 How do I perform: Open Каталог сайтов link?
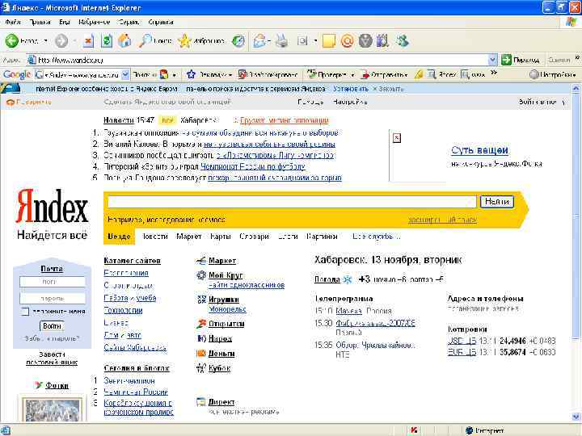tap(132, 261)
